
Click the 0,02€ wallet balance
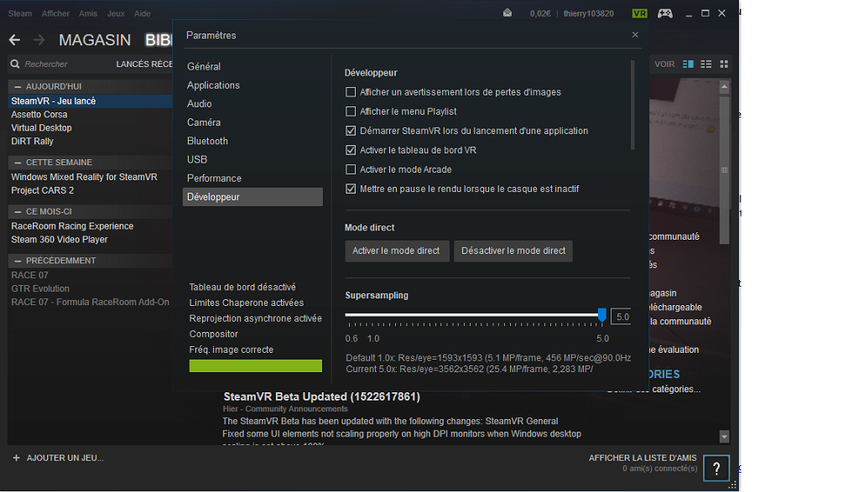coord(540,13)
